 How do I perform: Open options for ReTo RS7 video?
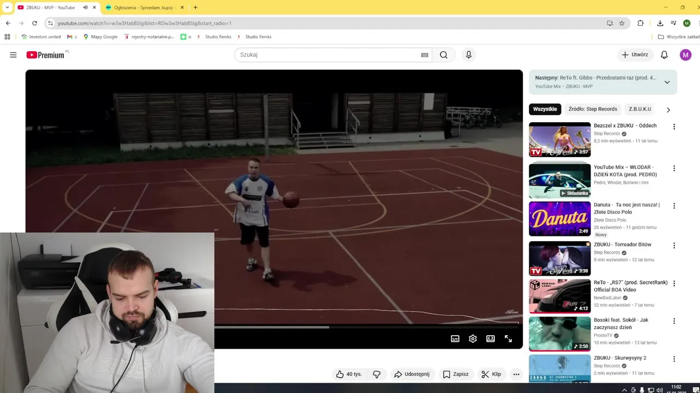[674, 283]
